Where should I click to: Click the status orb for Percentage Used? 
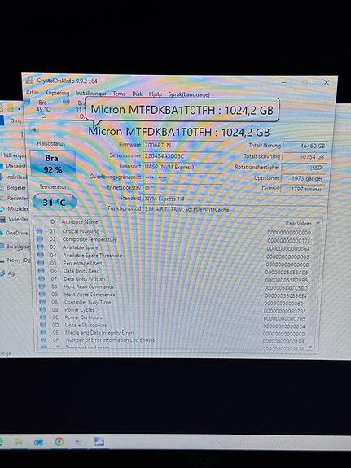coord(41,263)
